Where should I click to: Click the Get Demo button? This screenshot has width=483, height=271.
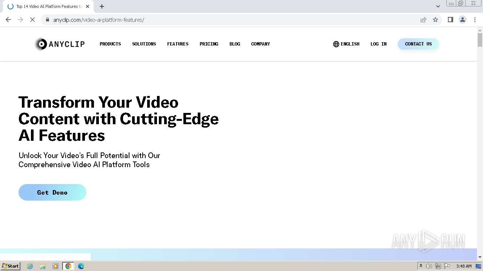click(x=52, y=192)
